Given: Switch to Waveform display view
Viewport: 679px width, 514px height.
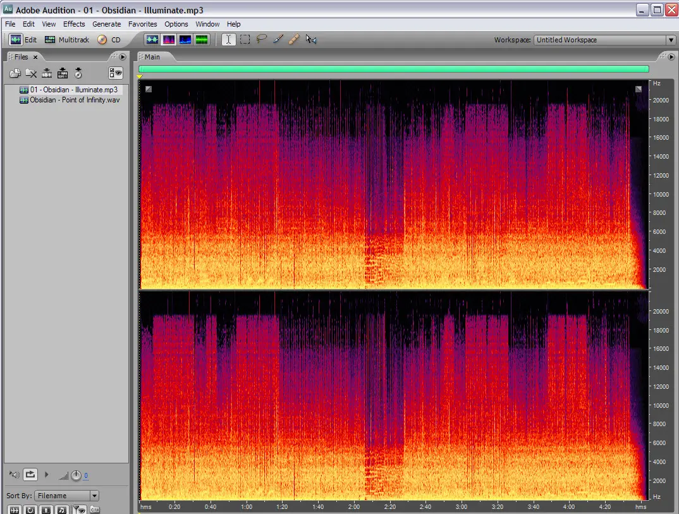Looking at the screenshot, I should [x=152, y=40].
